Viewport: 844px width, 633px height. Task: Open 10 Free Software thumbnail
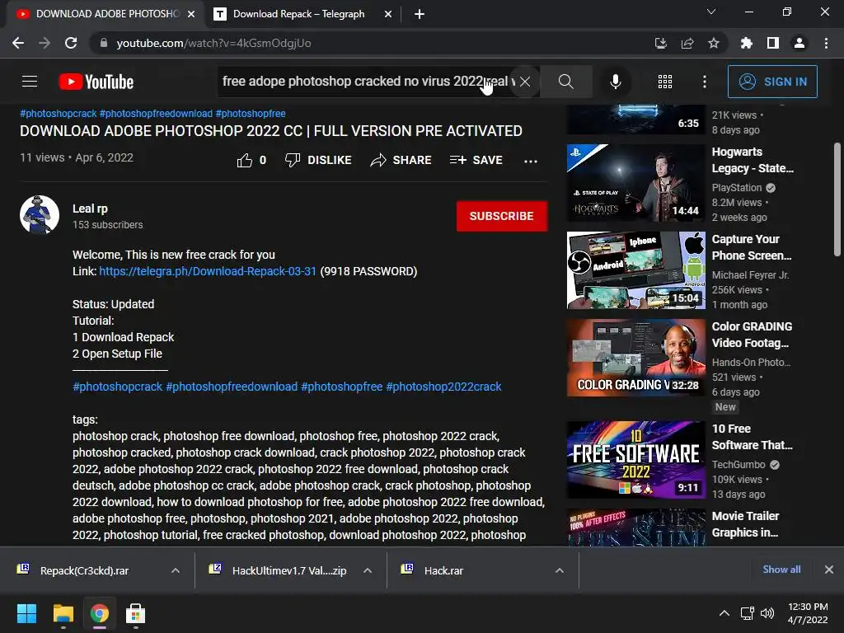(636, 460)
